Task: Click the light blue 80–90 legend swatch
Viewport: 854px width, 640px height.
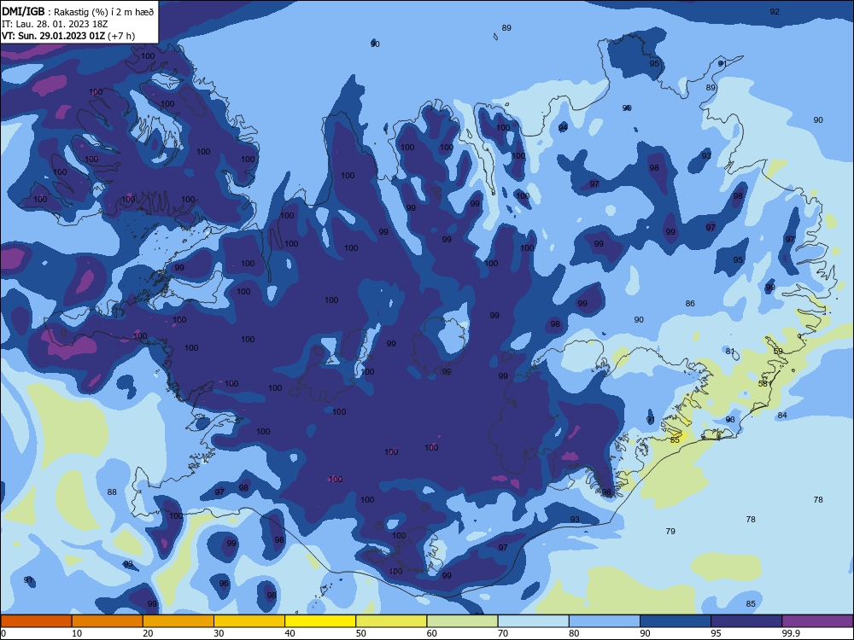Action: pyautogui.click(x=605, y=621)
